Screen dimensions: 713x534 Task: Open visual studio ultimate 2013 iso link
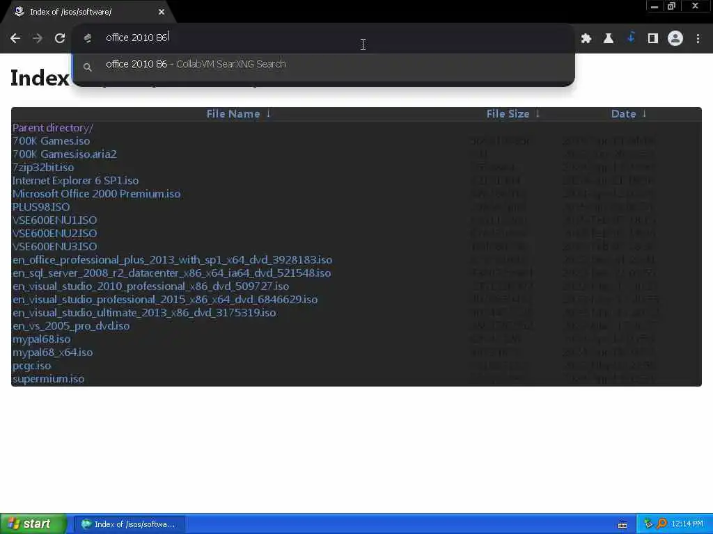(144, 312)
